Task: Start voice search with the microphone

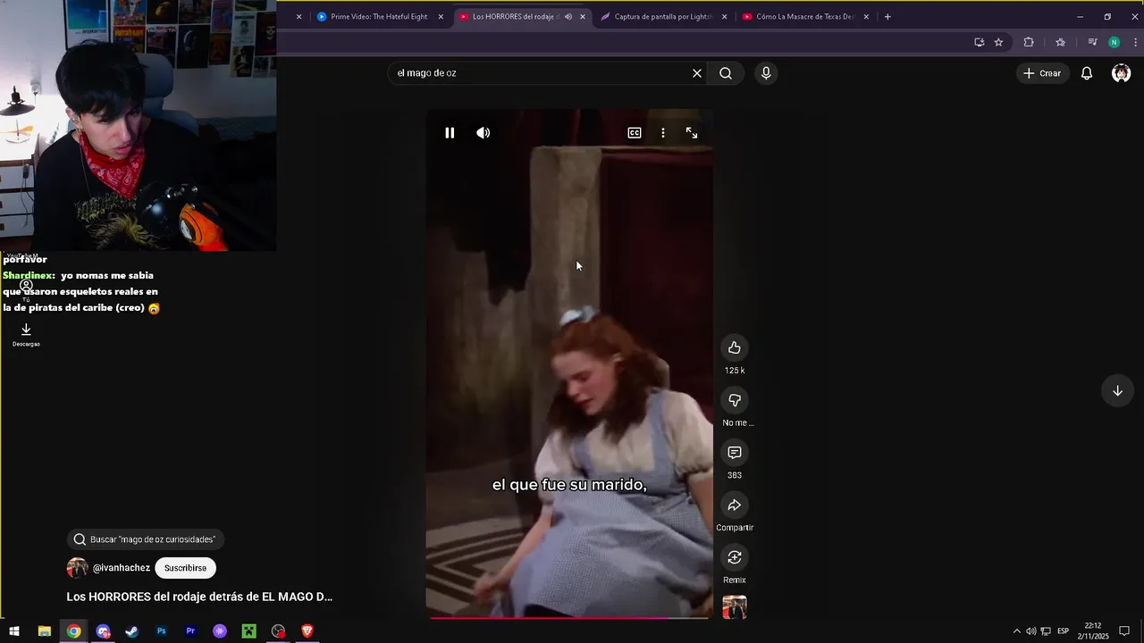Action: [766, 73]
